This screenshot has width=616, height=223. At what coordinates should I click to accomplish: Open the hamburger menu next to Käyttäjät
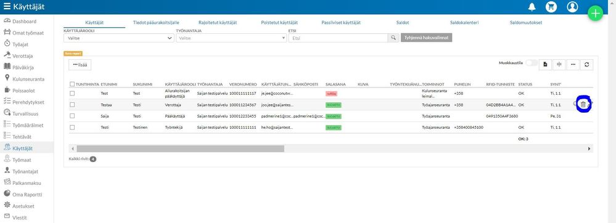[x=7, y=7]
